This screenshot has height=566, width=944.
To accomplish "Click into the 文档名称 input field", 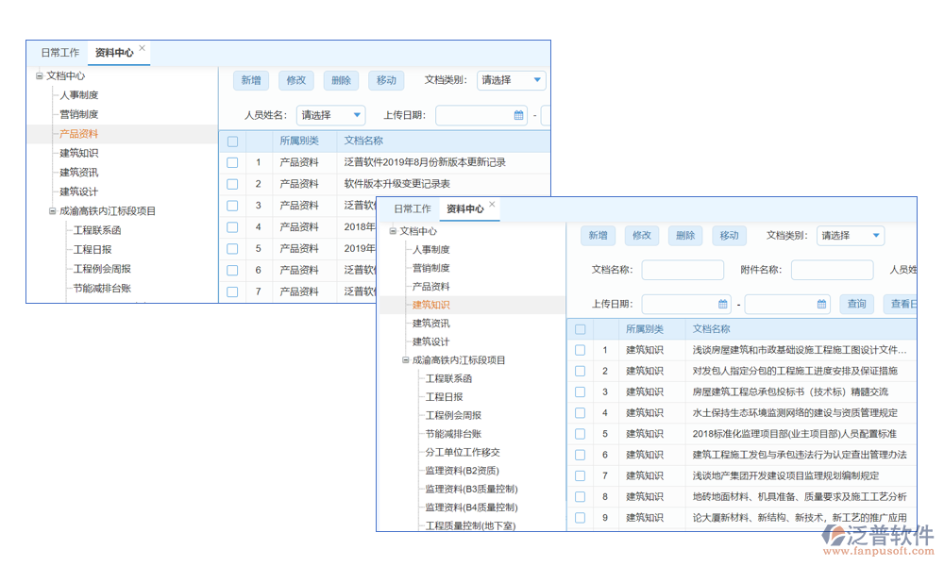I will [683, 270].
